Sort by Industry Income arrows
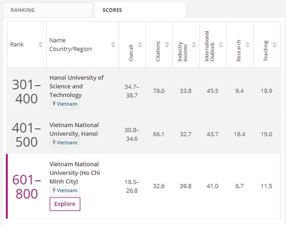286x225 pixels. tap(194, 45)
